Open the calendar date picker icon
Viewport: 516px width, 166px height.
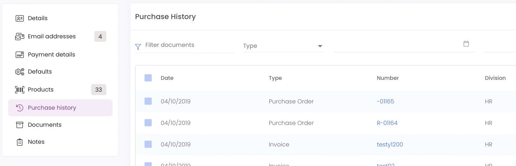466,44
